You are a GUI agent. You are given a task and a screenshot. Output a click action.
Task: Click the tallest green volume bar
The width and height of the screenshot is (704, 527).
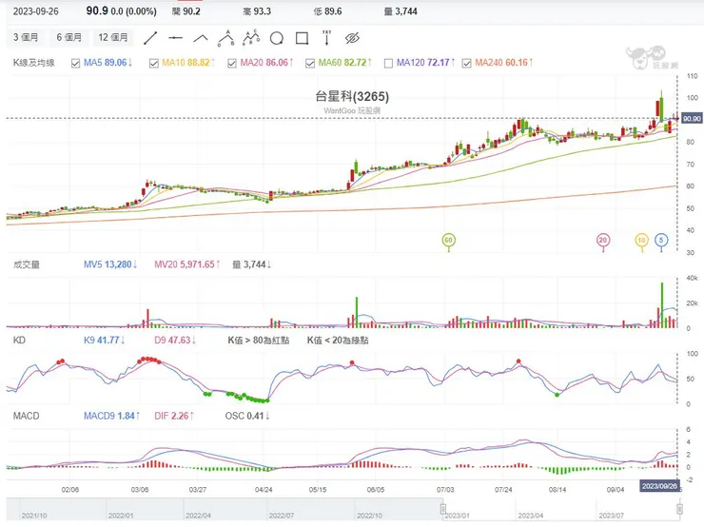pyautogui.click(x=662, y=304)
